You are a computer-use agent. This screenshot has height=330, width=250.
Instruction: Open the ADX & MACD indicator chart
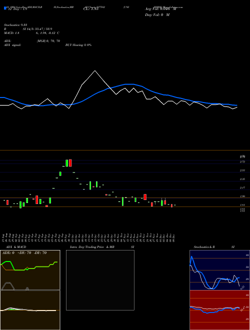click(x=30, y=290)
